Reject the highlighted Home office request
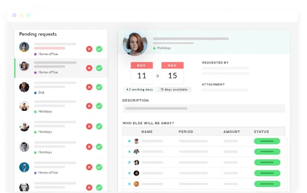Viewport: 307px width, 193px height. point(89,68)
